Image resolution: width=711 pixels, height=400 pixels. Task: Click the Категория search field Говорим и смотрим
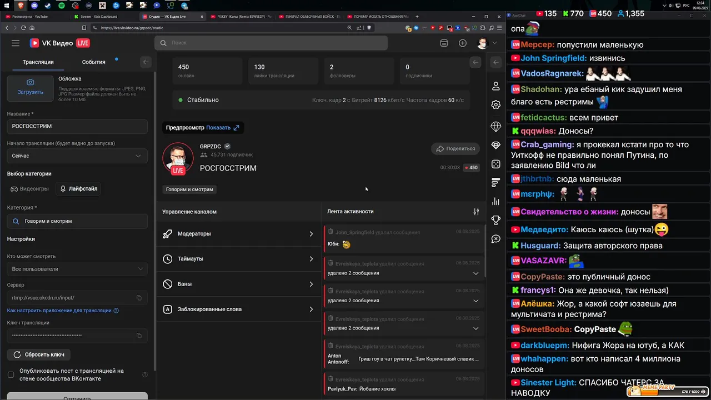[x=77, y=221]
